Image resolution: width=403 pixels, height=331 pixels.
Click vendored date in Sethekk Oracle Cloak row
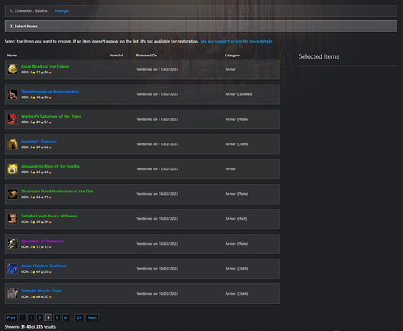157,294
